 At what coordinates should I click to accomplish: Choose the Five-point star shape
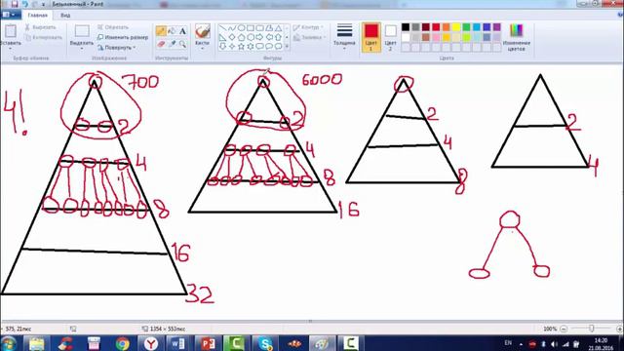tap(241, 46)
